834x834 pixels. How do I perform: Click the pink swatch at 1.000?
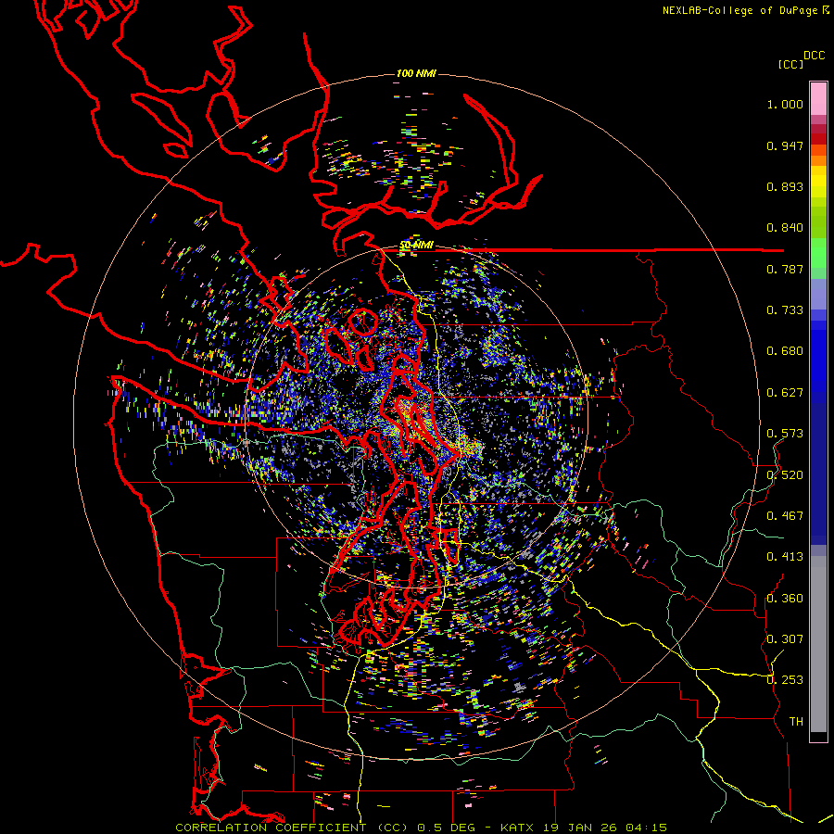[x=818, y=99]
